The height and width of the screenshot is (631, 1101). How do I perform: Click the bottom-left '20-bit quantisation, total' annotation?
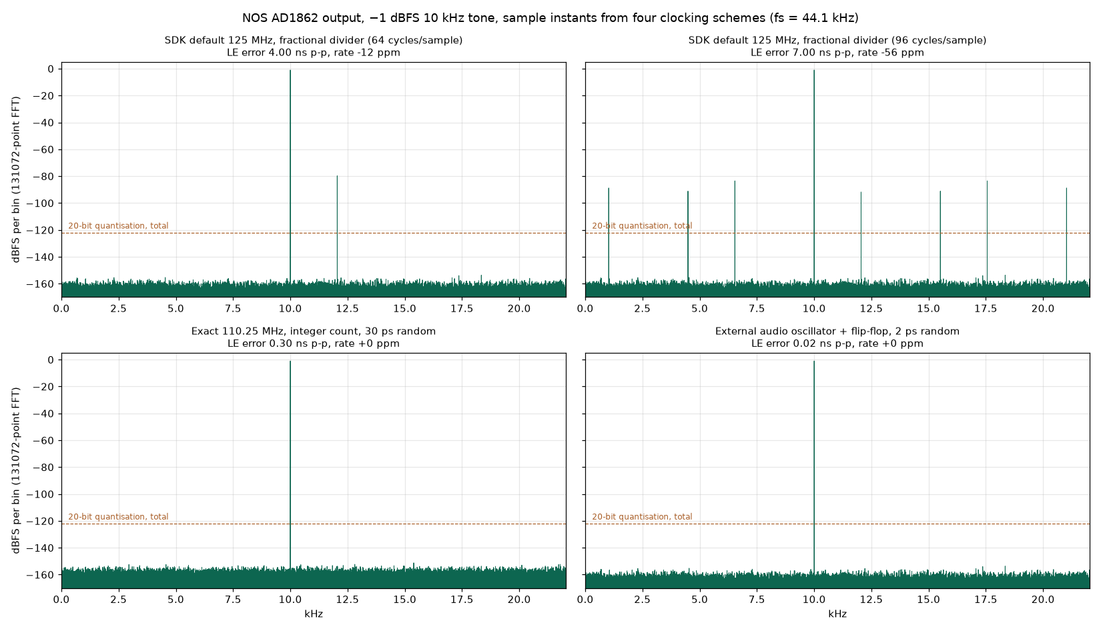click(118, 517)
